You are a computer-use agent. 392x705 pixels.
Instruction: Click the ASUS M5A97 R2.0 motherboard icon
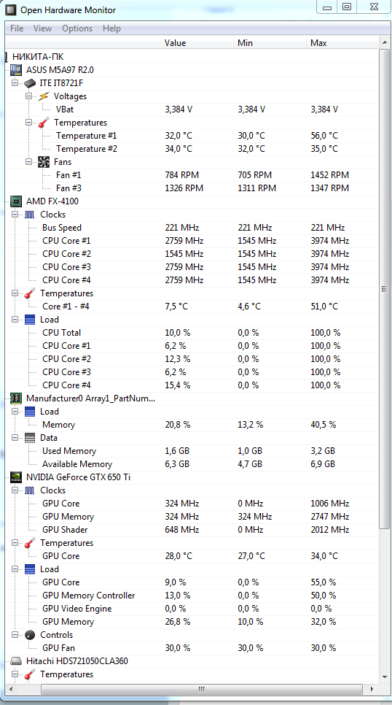click(x=16, y=69)
